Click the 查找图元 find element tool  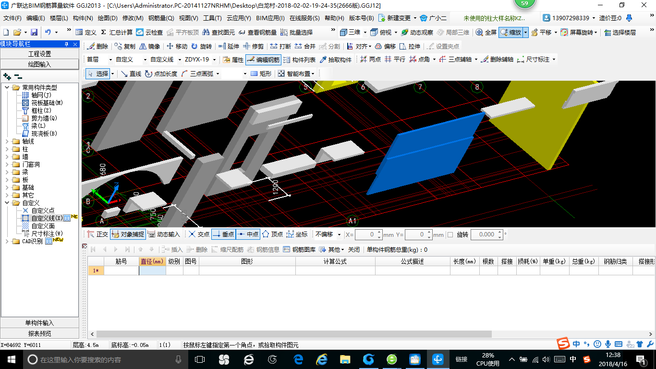[x=219, y=32]
